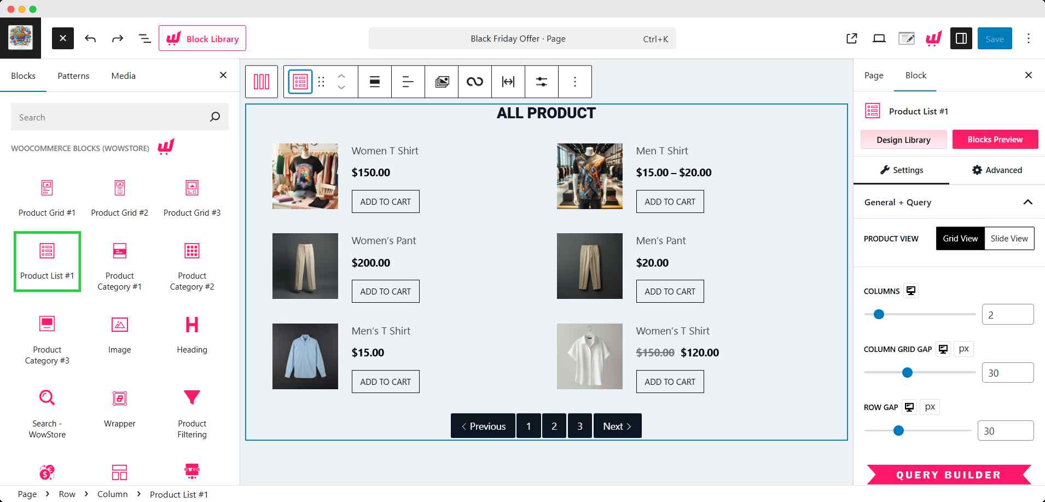This screenshot has height=502, width=1045.
Task: Open the WowStore plugin icon in the top bar
Action: 933,38
